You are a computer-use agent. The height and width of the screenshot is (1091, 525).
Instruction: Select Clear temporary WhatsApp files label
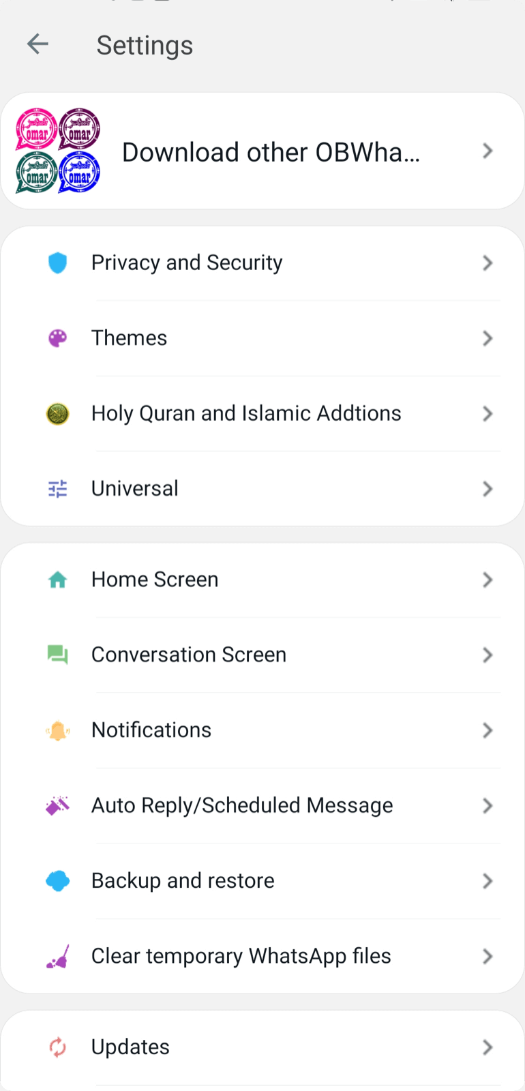[241, 957]
